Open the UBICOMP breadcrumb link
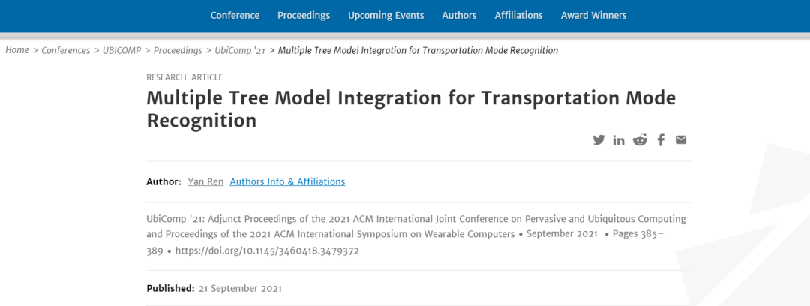 tap(122, 50)
